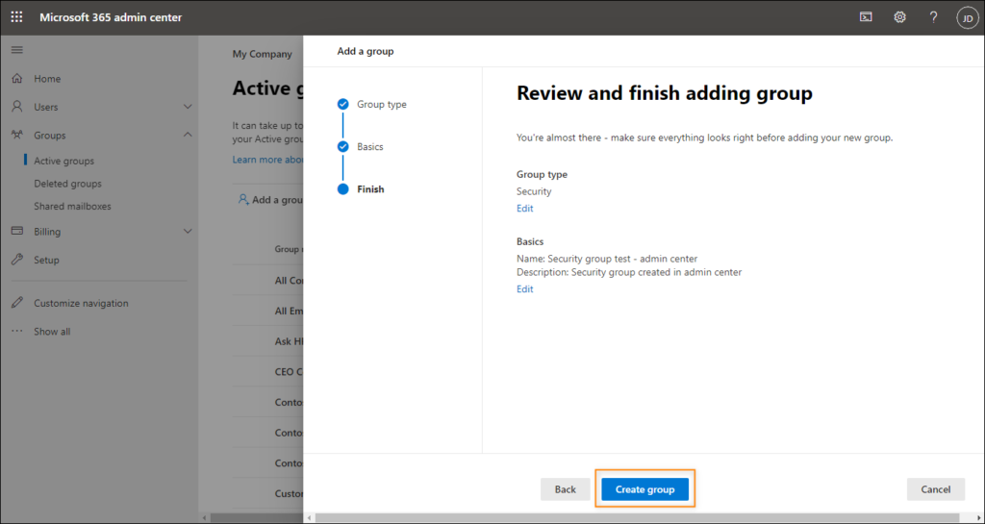Edit the Group type section
The width and height of the screenshot is (985, 524).
click(524, 209)
